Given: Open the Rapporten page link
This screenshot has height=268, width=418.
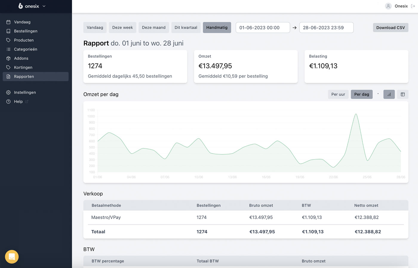Looking at the screenshot, I should coord(24,76).
